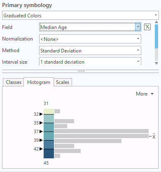Expand the Interval size dropdown

point(90,61)
